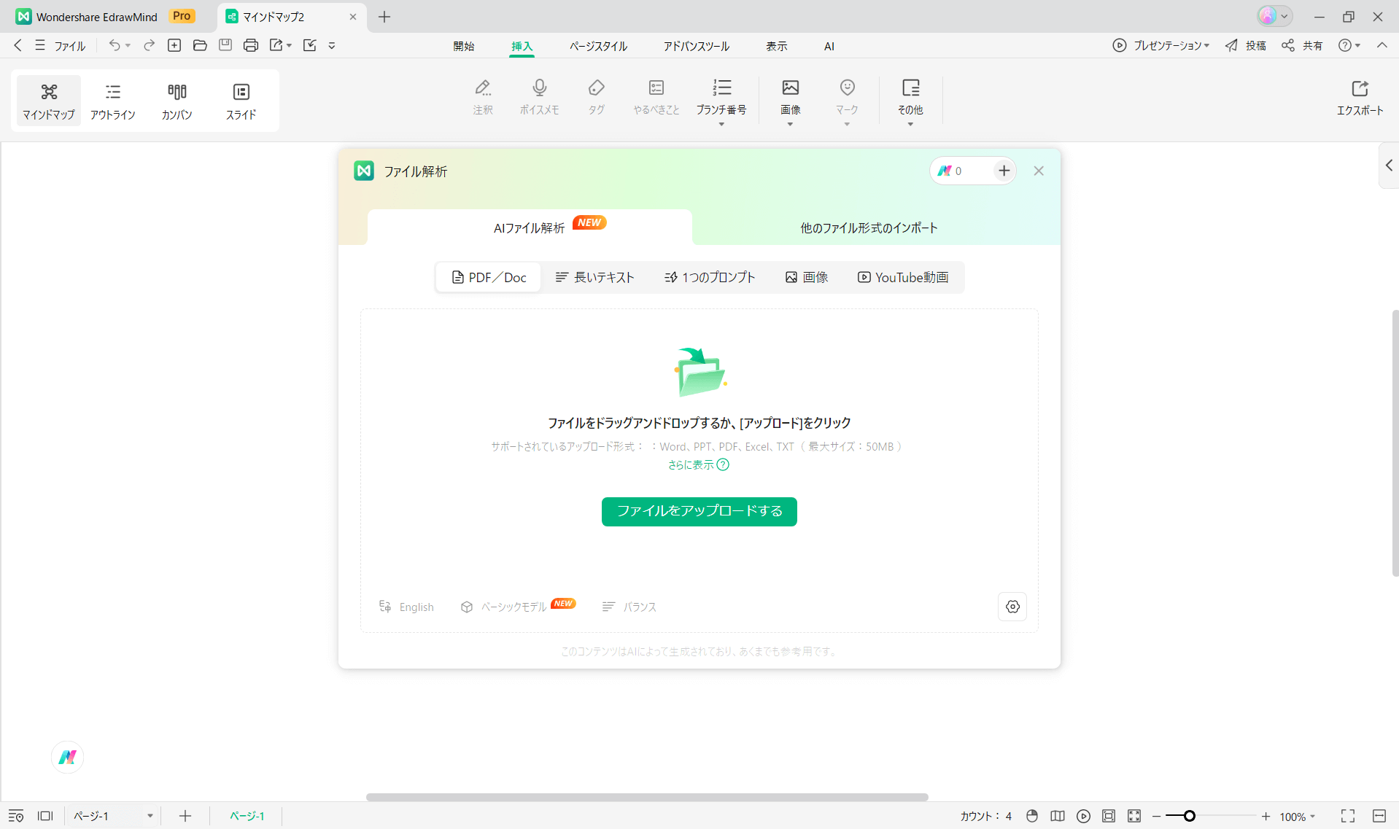The height and width of the screenshot is (829, 1399).
Task: Select the YouTube動画 source option
Action: click(x=903, y=278)
